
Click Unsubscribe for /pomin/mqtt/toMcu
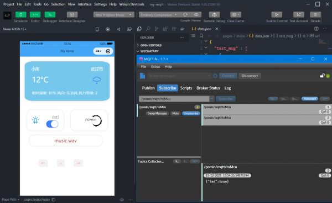coord(191,114)
